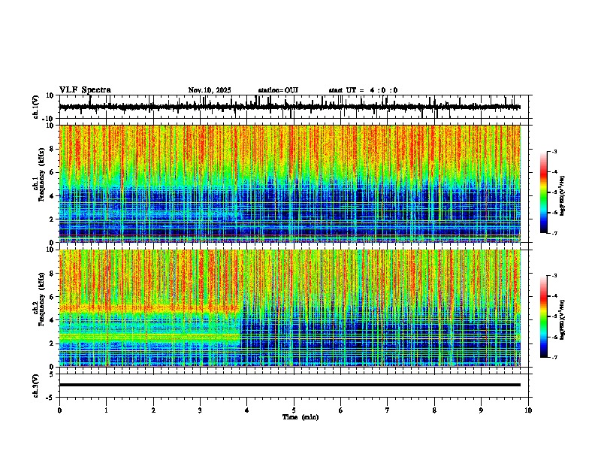Click time axis tick label "6"
595x460 pixels.
(341, 410)
